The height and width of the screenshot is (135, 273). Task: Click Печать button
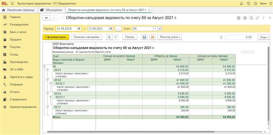tap(130, 37)
